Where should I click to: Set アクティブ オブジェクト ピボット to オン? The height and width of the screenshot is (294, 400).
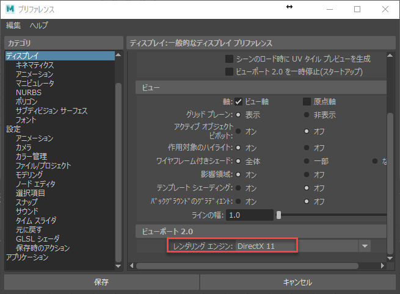[238, 132]
